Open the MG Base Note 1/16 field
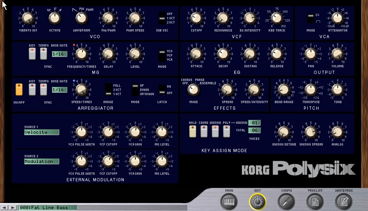 pyautogui.click(x=59, y=54)
